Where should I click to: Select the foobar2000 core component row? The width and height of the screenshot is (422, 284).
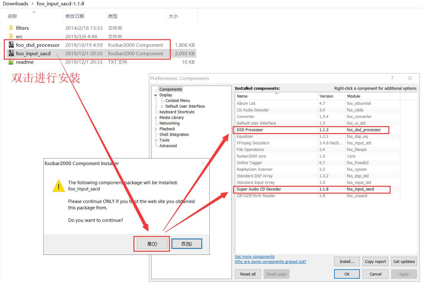(317, 156)
